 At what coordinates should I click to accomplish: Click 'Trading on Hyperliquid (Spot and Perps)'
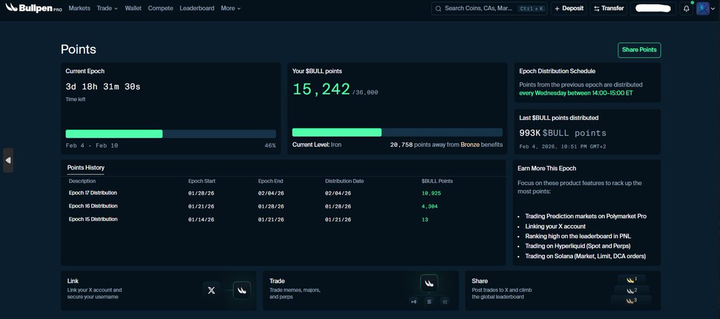coord(578,246)
